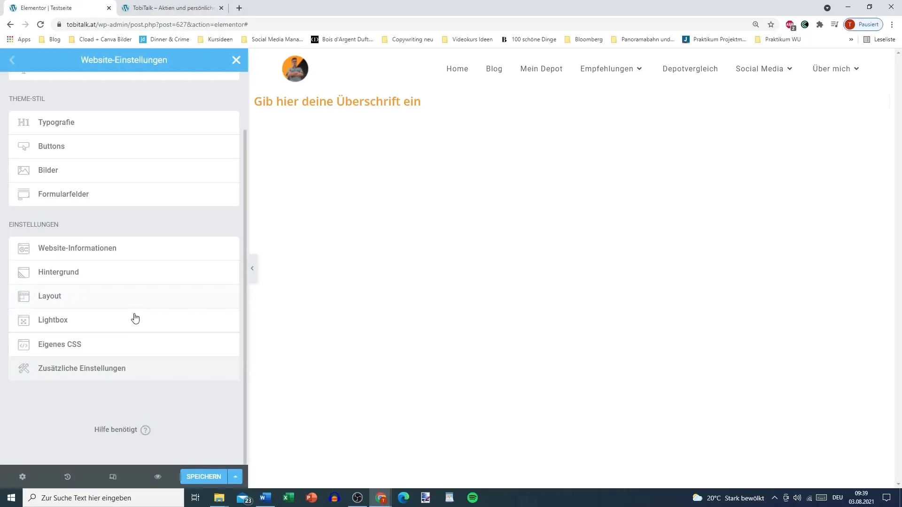
Task: Open Bilder theme style settings
Action: pyautogui.click(x=124, y=170)
